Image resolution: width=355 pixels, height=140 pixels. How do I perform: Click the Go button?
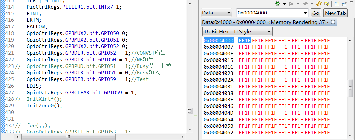[316, 13]
